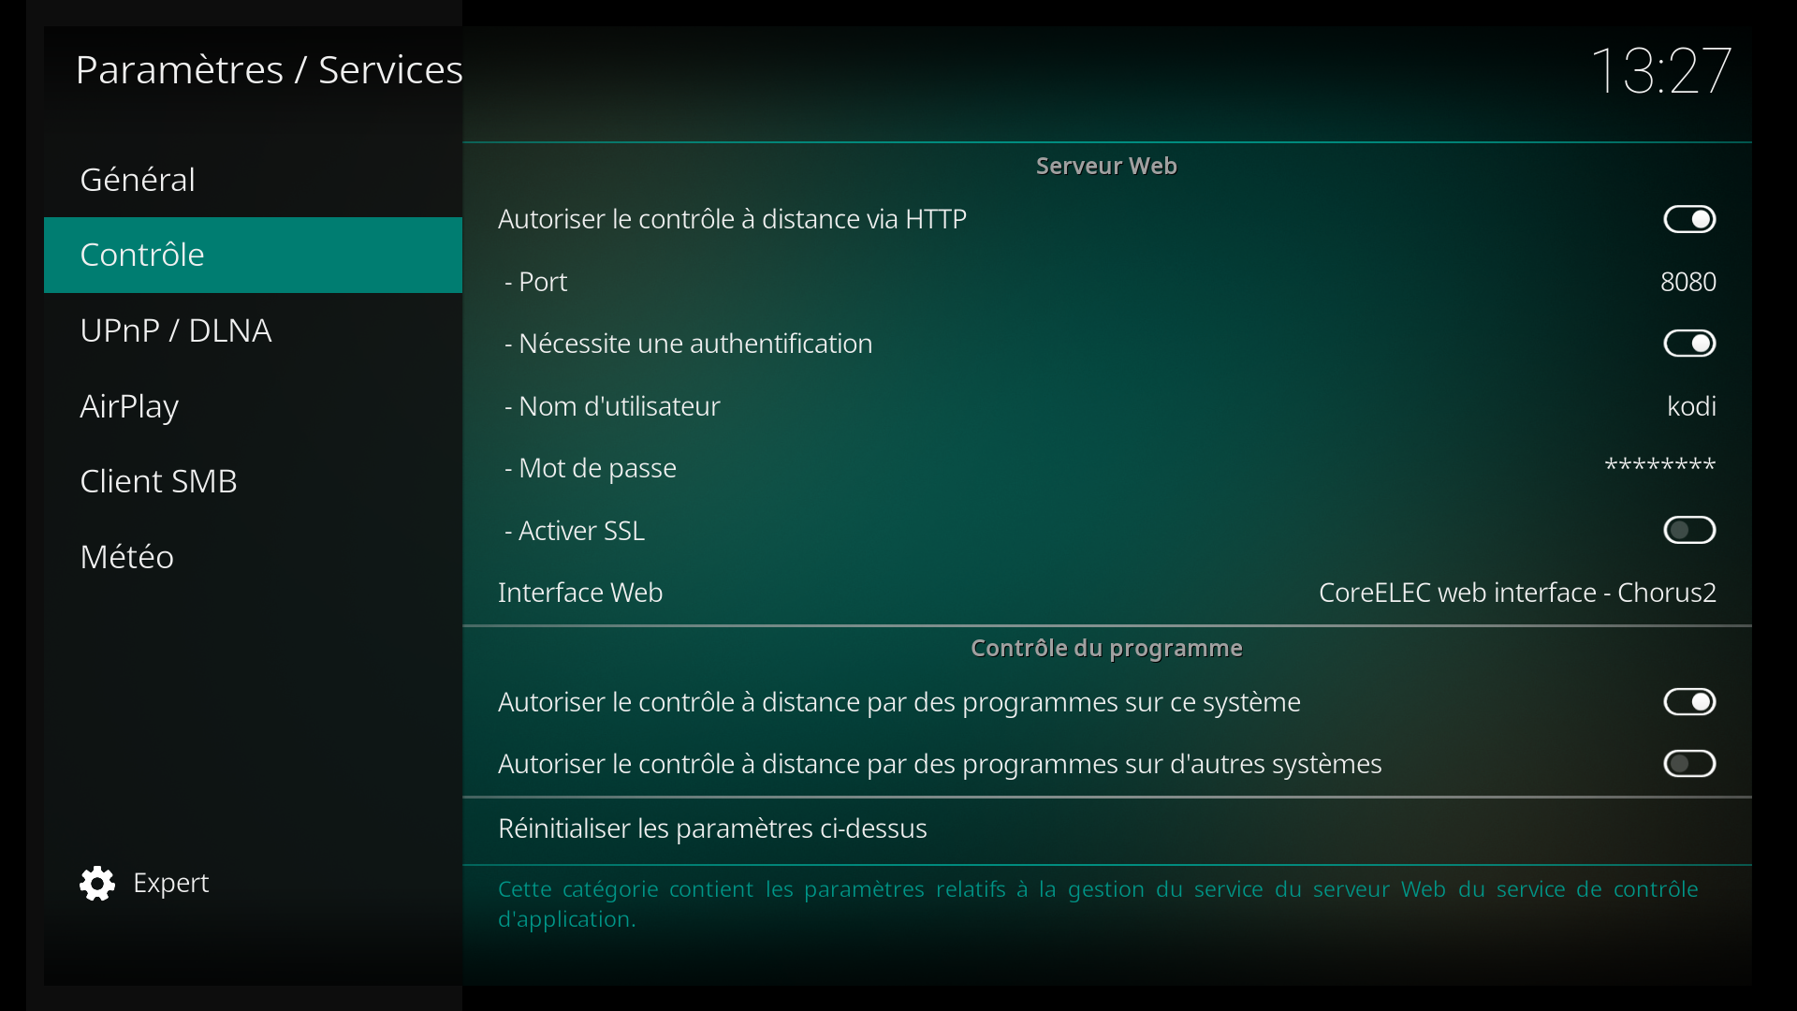Toggle control by programs on this system
Viewport: 1797px width, 1011px height.
(x=1689, y=702)
